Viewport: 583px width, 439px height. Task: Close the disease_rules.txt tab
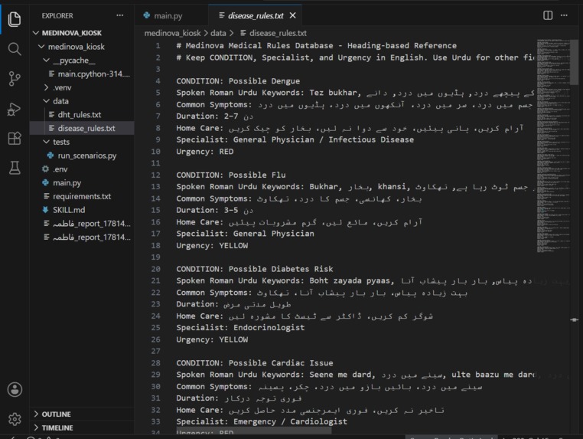pyautogui.click(x=293, y=15)
